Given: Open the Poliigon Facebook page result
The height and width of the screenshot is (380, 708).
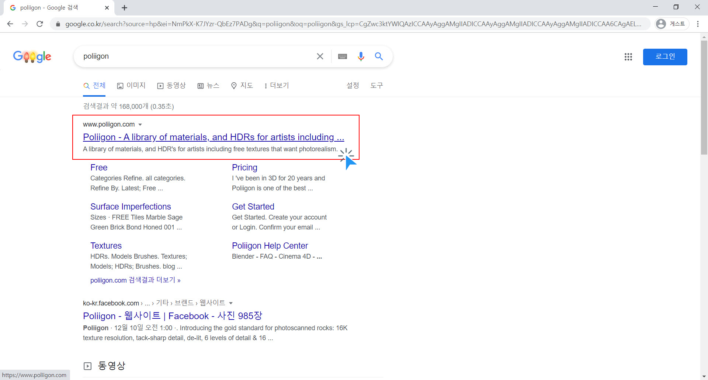Looking at the screenshot, I should pos(173,316).
